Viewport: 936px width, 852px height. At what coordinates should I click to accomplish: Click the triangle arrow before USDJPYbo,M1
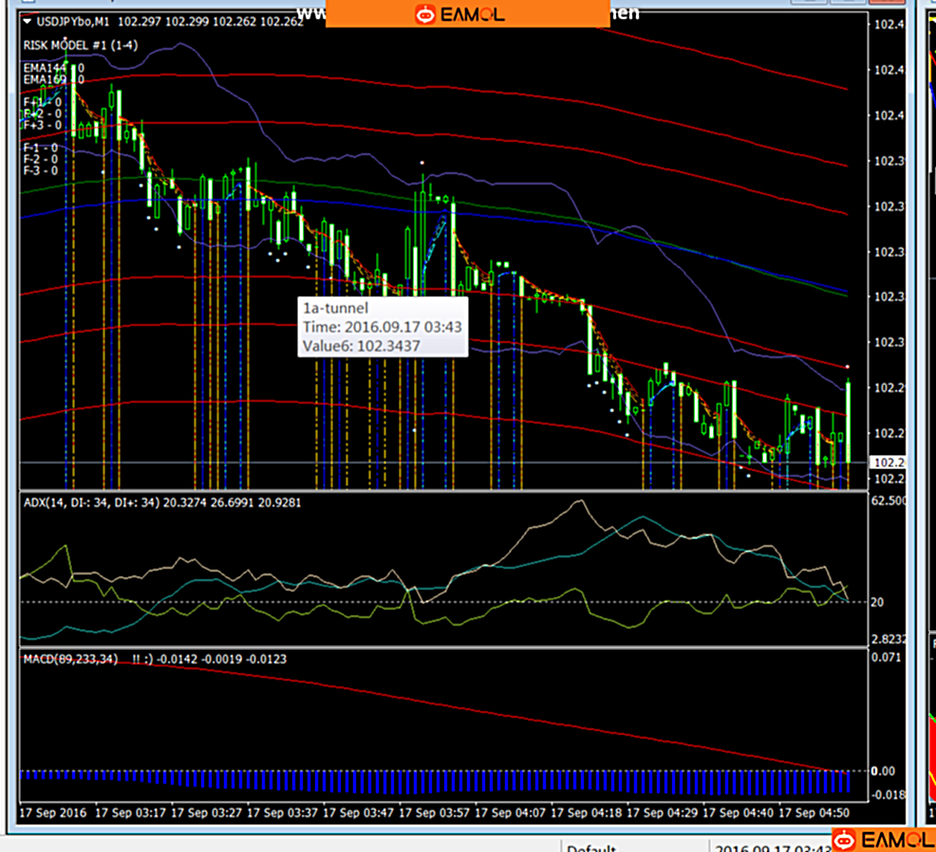tap(27, 22)
